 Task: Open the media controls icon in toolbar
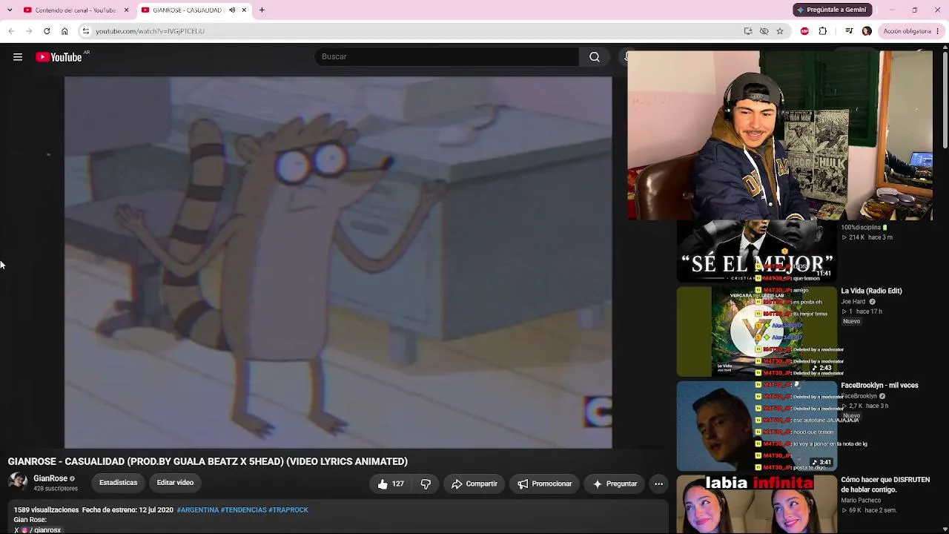coord(849,31)
